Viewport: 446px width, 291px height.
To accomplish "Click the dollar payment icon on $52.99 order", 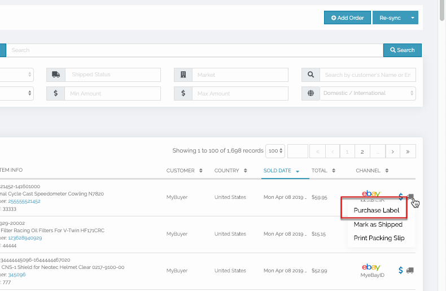I will (x=400, y=270).
